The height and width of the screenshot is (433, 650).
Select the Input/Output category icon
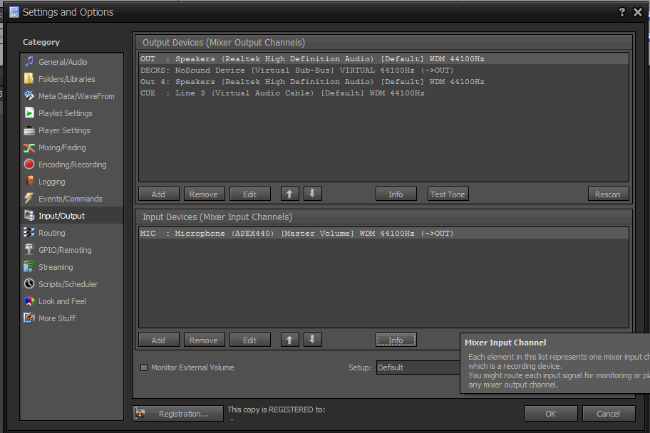click(30, 215)
